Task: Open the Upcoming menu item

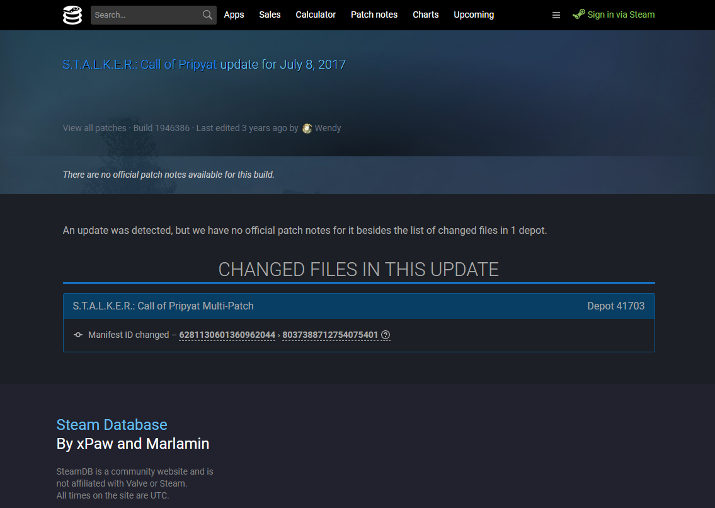Action: point(474,14)
